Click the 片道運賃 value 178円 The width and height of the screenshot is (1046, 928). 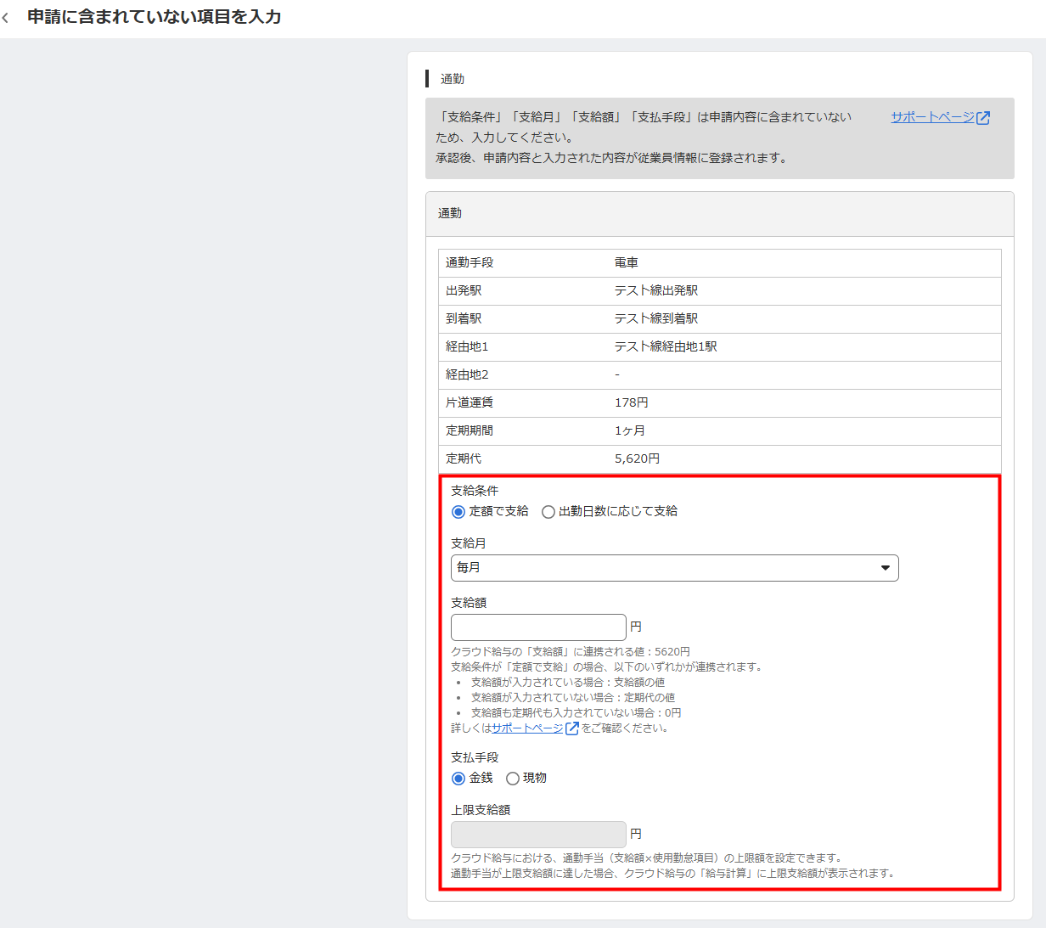[x=631, y=403]
